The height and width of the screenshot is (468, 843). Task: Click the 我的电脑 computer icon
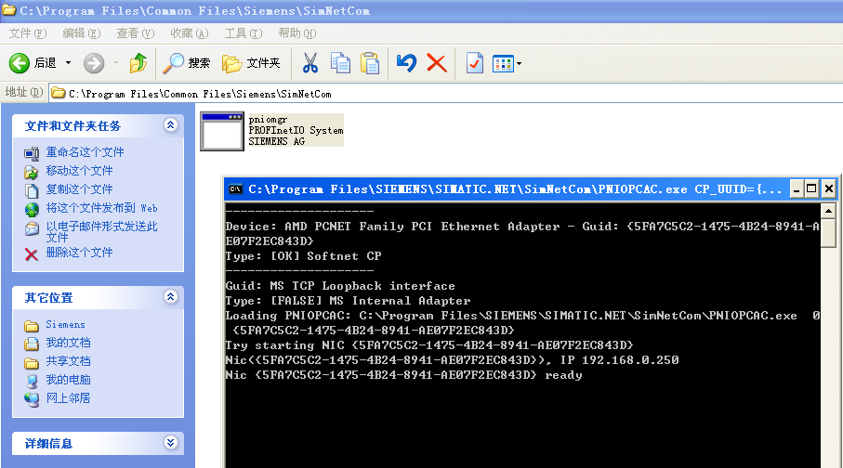(x=32, y=381)
